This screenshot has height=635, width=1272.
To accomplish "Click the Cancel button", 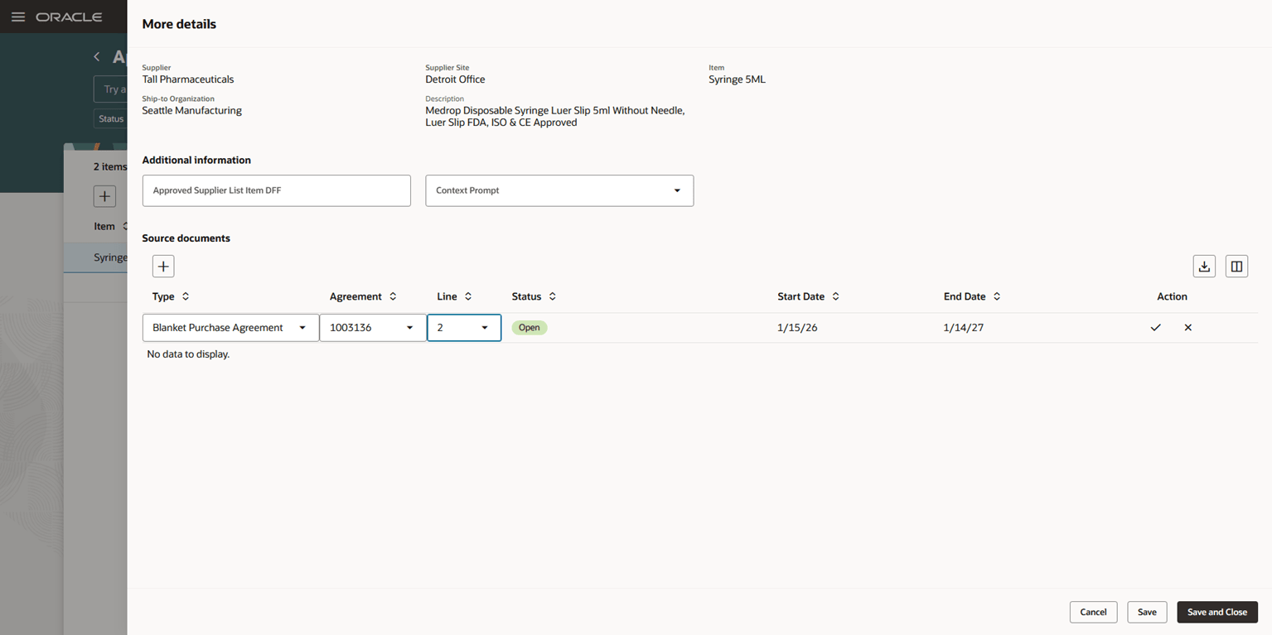I will [1093, 612].
